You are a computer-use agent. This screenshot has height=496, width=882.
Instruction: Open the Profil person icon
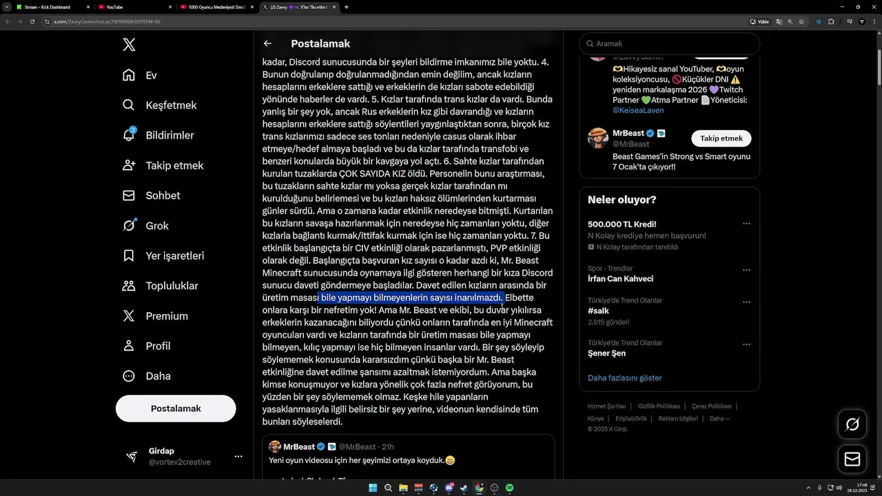point(129,346)
